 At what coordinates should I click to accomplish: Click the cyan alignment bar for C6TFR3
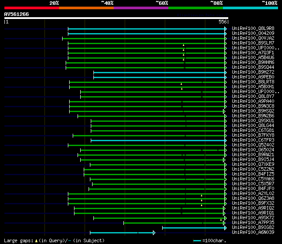tap(158, 140)
